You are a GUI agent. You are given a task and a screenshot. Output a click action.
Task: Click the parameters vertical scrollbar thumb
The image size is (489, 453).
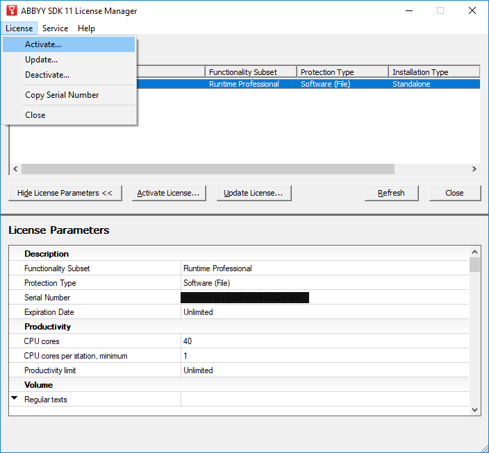(x=474, y=265)
